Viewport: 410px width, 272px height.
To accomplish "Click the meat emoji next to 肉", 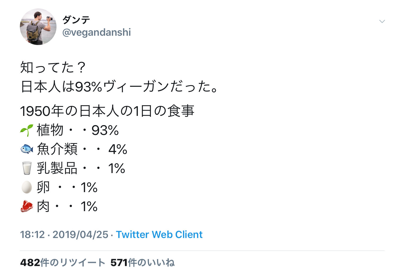I will [x=27, y=206].
